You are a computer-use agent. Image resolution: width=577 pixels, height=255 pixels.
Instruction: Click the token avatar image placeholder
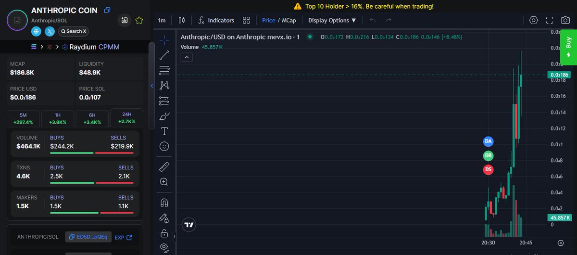click(x=17, y=21)
